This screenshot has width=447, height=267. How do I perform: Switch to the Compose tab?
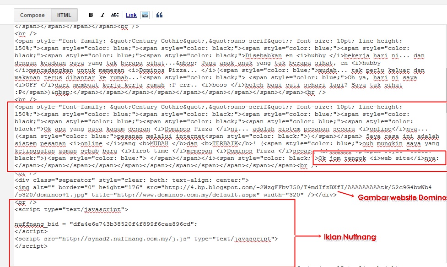pyautogui.click(x=32, y=15)
